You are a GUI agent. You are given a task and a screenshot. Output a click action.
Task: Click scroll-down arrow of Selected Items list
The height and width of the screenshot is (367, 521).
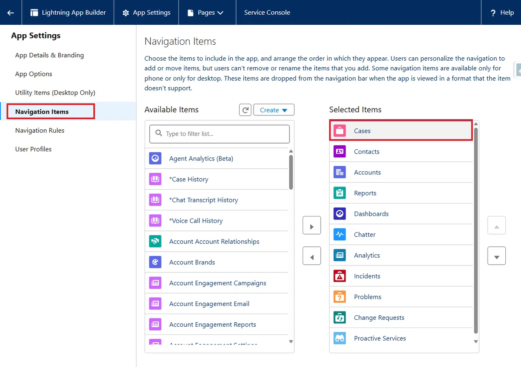click(476, 342)
